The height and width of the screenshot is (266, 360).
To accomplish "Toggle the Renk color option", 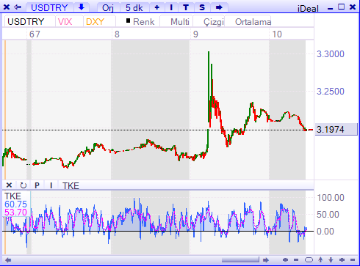I will (140, 22).
